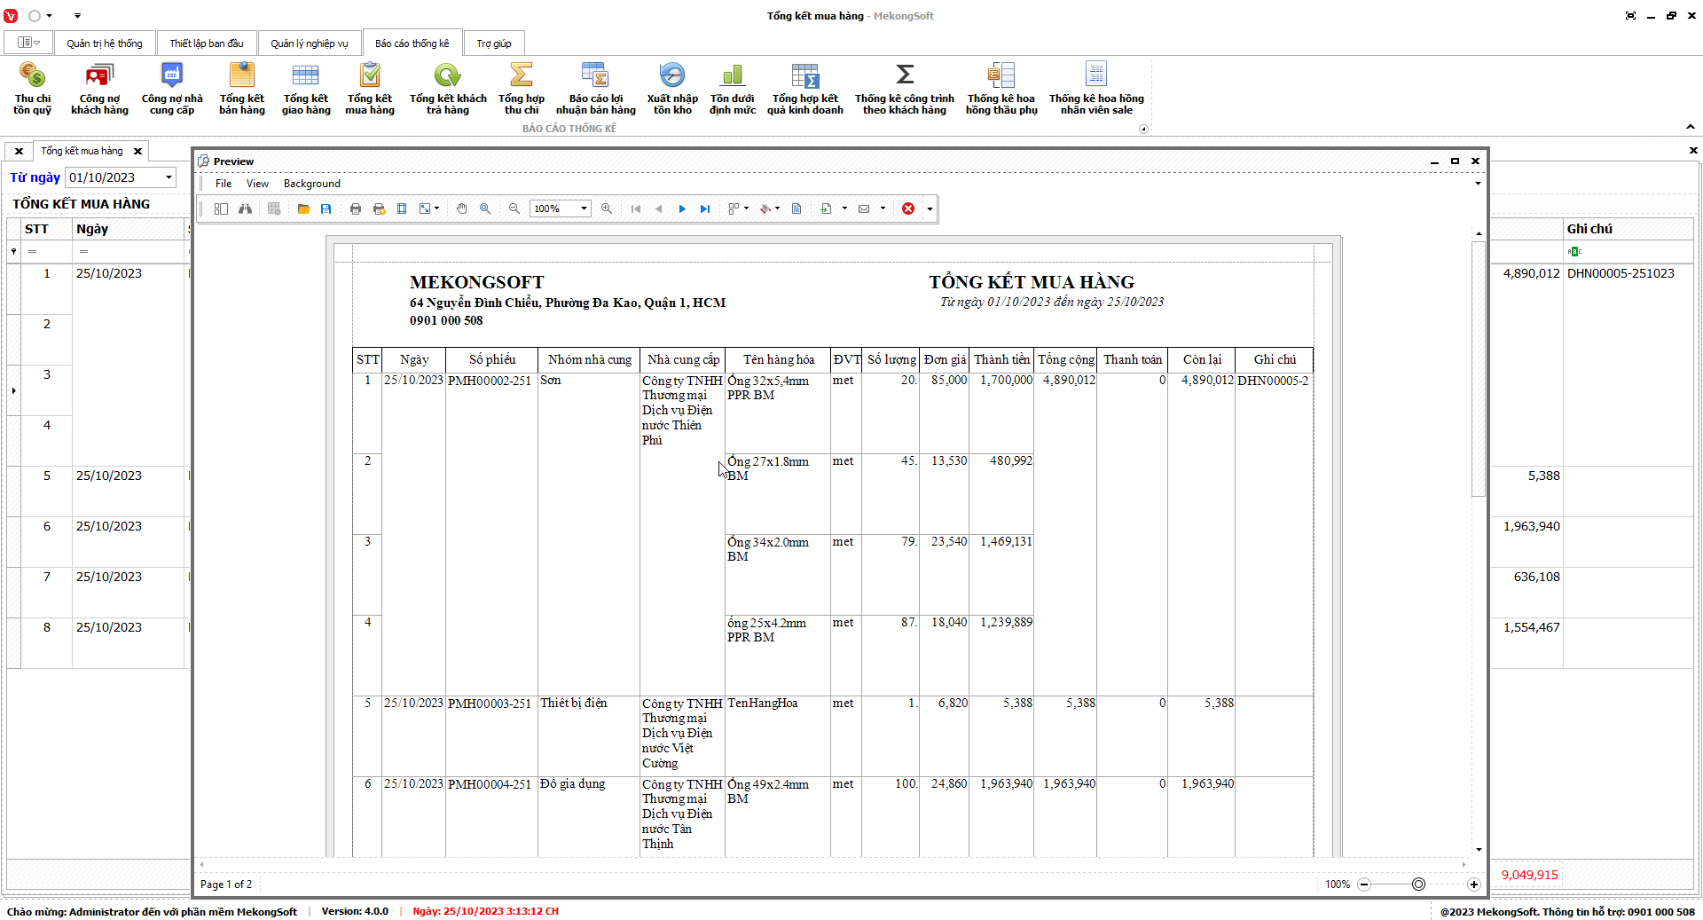Viewport: 1703px width, 920px height.
Task: Click the Zoom out magnifier icon
Action: point(514,208)
